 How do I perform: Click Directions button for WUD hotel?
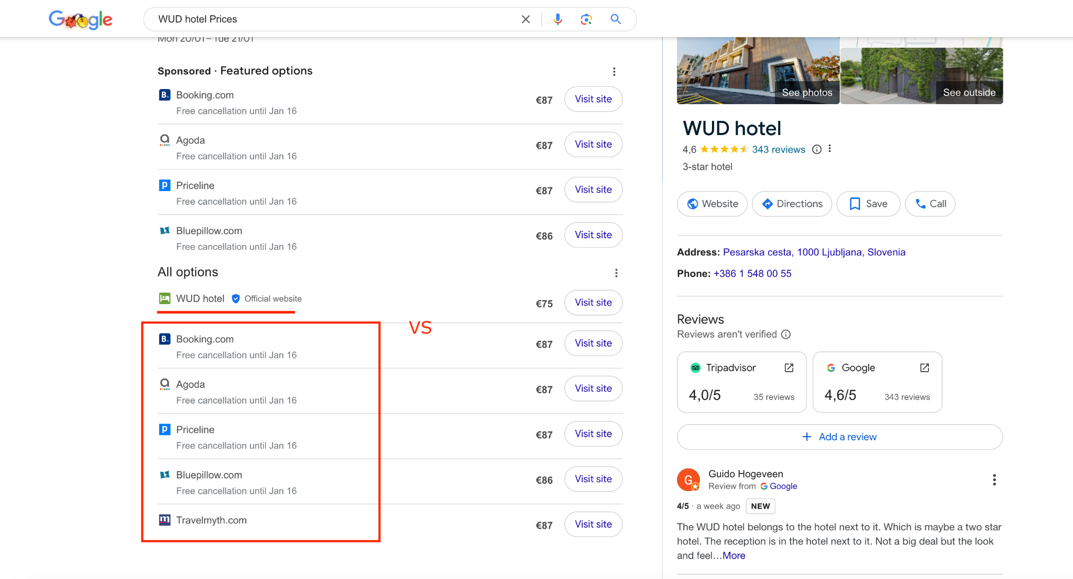pyautogui.click(x=792, y=204)
